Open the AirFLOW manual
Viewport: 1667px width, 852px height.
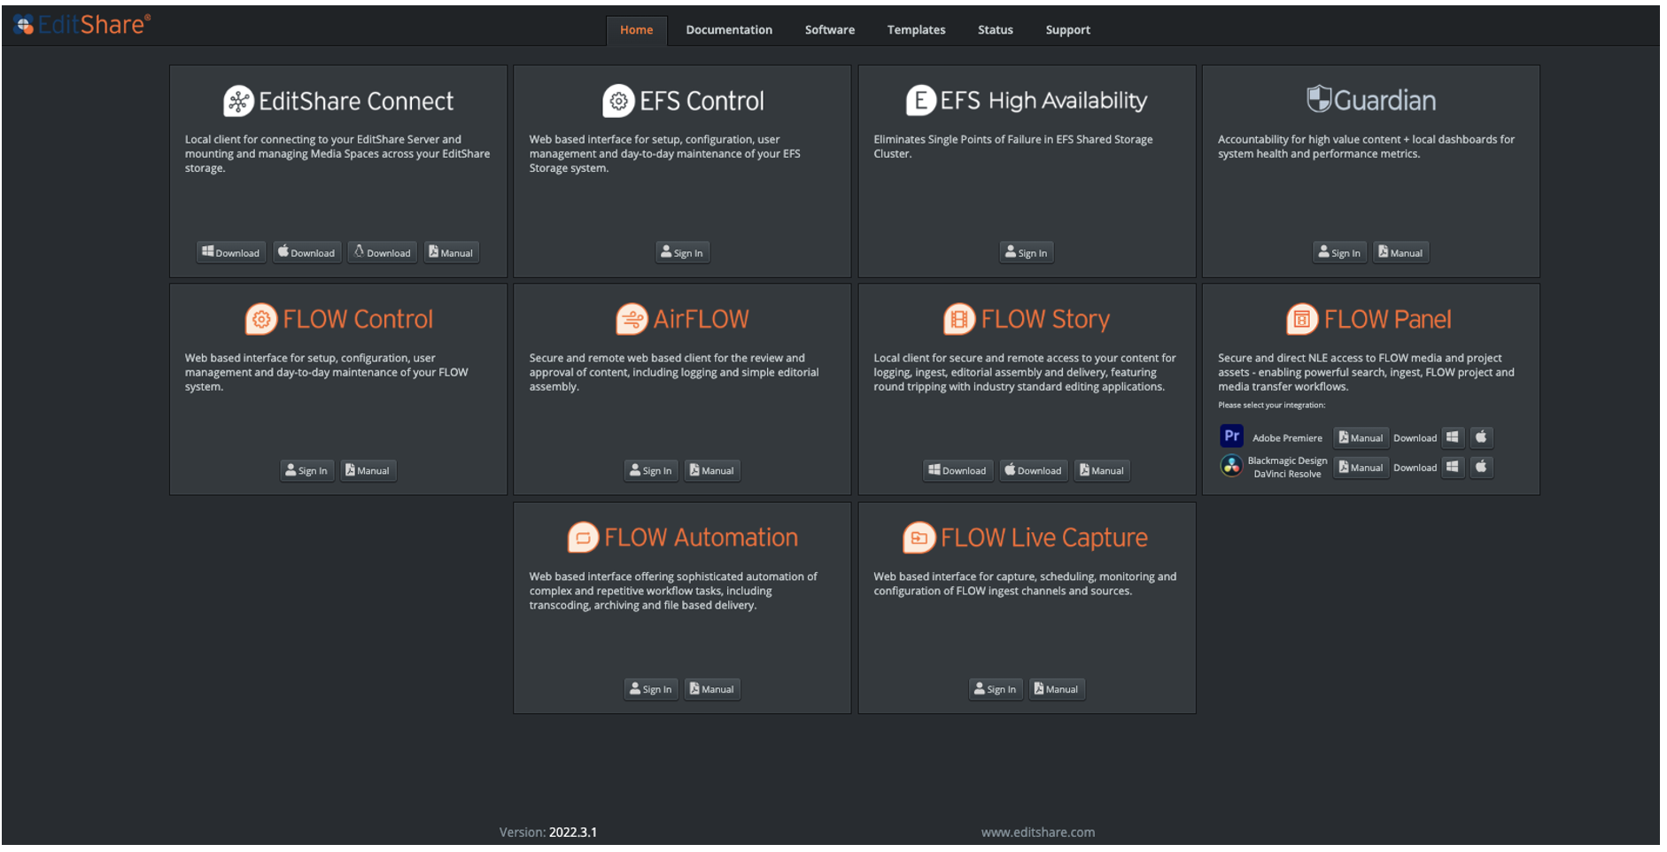coord(712,470)
